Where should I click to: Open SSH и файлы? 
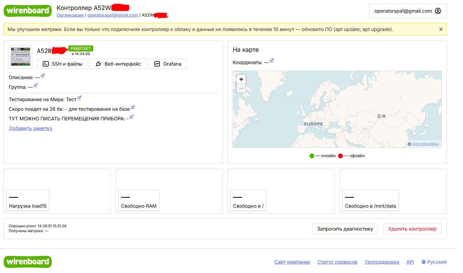pos(62,64)
